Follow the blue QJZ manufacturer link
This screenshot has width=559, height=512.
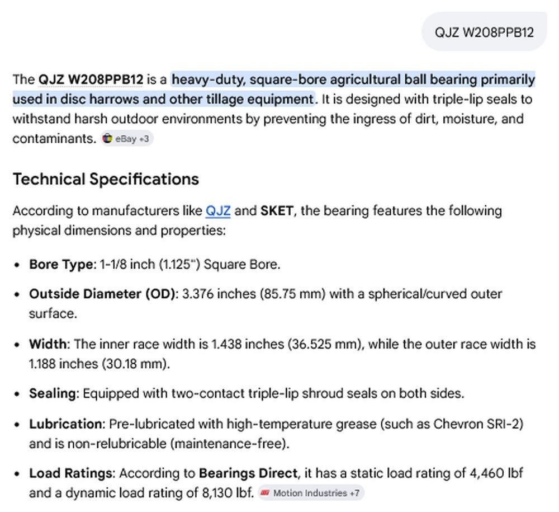coord(218,211)
